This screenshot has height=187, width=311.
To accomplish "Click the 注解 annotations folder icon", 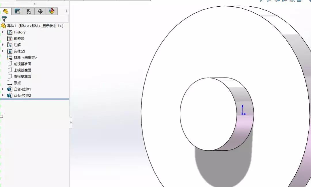I will [10, 45].
